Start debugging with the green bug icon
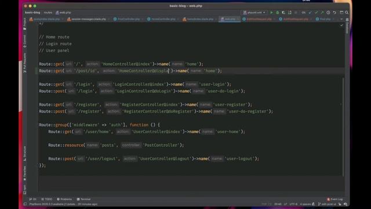 tap(278, 13)
